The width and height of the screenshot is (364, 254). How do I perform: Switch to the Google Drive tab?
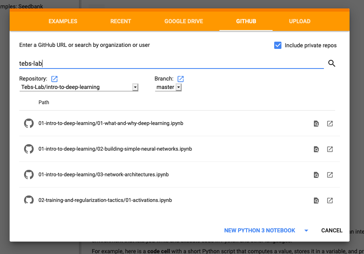(x=184, y=21)
